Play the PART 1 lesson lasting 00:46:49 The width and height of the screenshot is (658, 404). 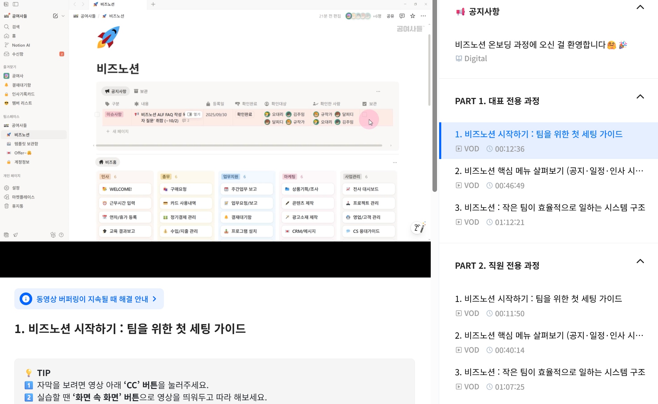pyautogui.click(x=549, y=178)
